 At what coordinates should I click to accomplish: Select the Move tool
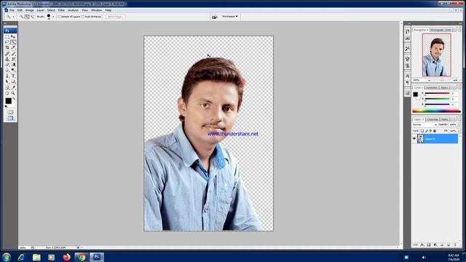tap(13, 37)
